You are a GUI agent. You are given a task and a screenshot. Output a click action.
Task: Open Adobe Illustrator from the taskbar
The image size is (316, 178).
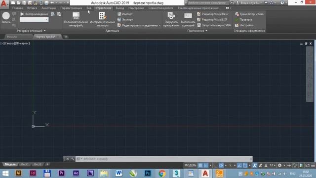click(x=18, y=173)
